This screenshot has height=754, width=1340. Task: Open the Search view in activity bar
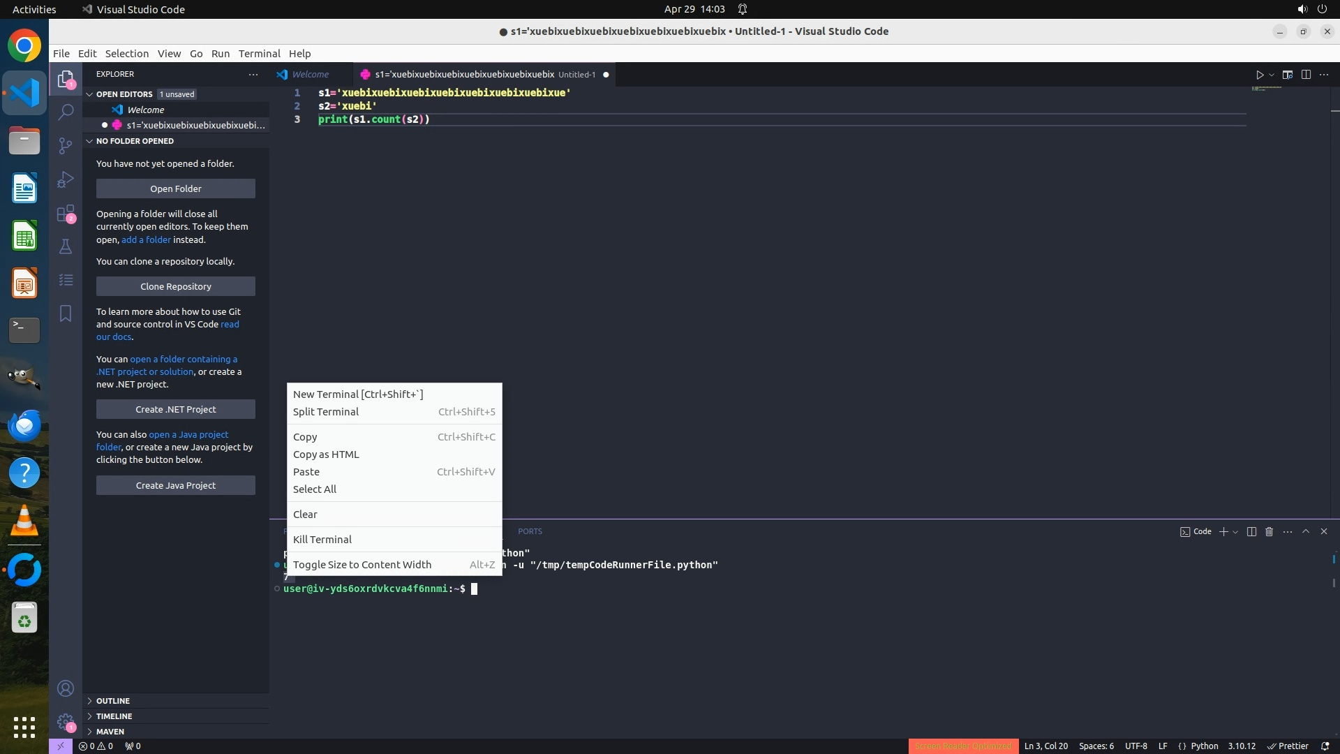point(66,112)
